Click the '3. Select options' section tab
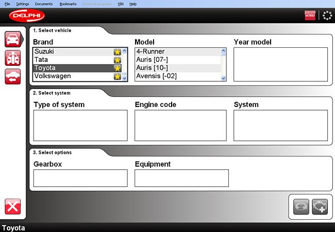This screenshot has width=335, height=232. [x=53, y=152]
